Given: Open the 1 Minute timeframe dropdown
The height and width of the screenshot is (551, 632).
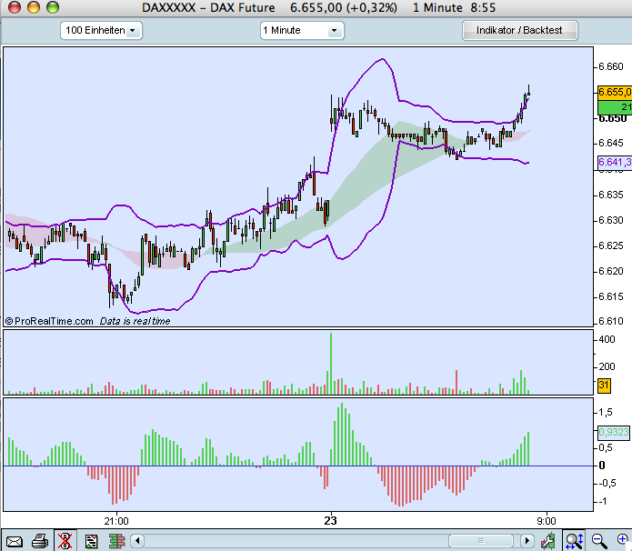Looking at the screenshot, I should pyautogui.click(x=302, y=30).
